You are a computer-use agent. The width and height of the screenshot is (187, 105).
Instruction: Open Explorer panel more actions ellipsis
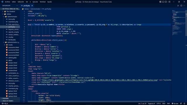(x=17, y=6)
